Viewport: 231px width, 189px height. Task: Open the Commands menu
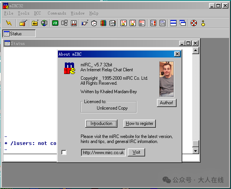pos(57,13)
